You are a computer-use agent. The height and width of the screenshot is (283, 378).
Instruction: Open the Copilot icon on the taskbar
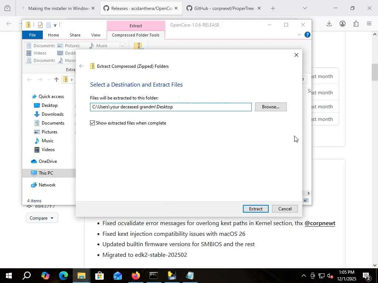click(45, 276)
